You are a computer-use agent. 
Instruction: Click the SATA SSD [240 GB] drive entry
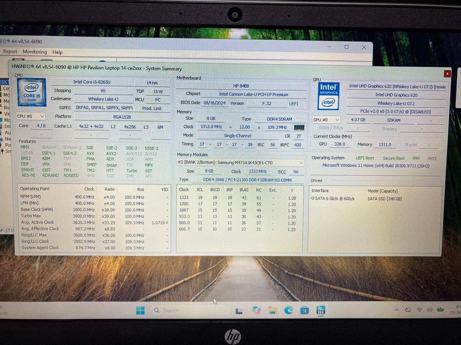click(384, 199)
